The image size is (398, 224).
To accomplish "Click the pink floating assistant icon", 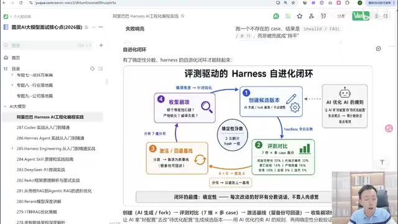I will [x=389, y=129].
